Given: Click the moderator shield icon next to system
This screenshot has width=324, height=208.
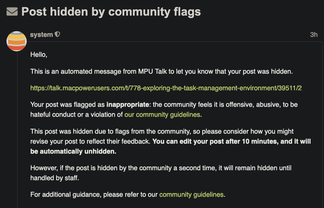Looking at the screenshot, I should pyautogui.click(x=58, y=34).
